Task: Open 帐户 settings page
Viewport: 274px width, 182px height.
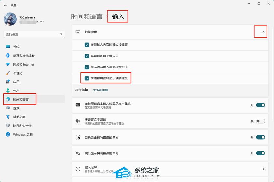Action: point(34,91)
